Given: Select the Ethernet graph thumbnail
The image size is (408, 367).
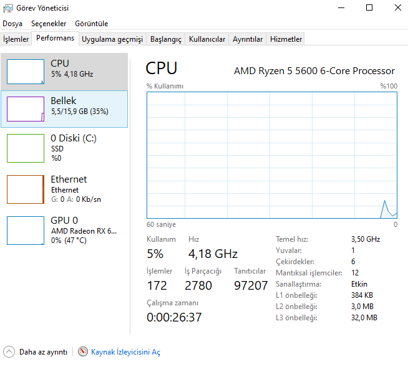Looking at the screenshot, I should click(26, 189).
